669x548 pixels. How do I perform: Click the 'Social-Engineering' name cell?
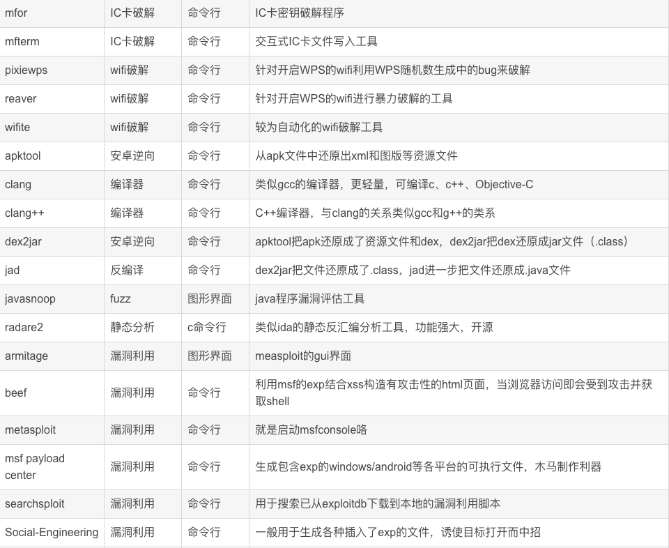(52, 532)
